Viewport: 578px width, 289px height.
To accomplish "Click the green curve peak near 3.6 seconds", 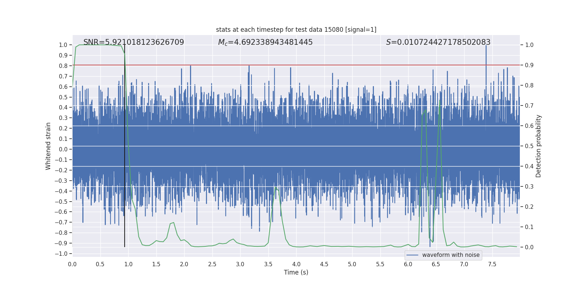I will click(x=276, y=188).
